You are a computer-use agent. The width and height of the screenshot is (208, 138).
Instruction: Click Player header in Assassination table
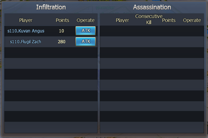click(x=122, y=20)
